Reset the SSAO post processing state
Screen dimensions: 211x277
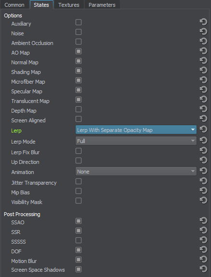203,220
